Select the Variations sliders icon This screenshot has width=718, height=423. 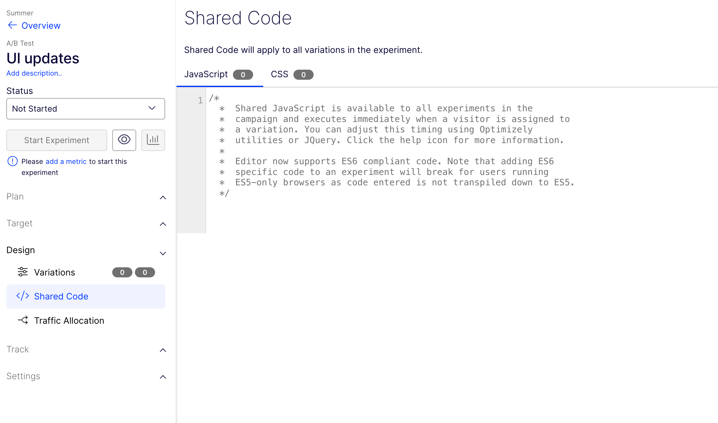pos(22,272)
